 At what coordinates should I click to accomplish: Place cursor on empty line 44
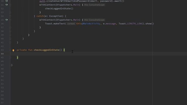pos(98,54)
